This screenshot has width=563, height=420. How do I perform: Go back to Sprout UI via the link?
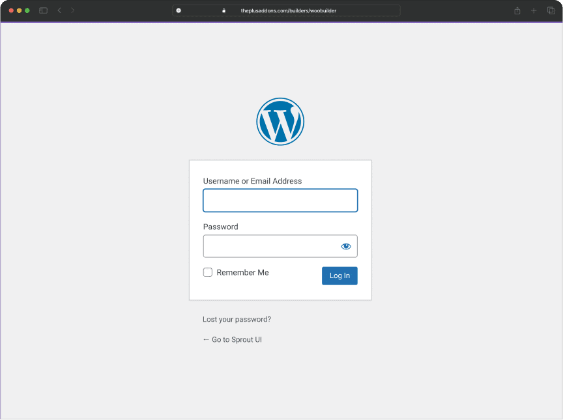coord(232,339)
